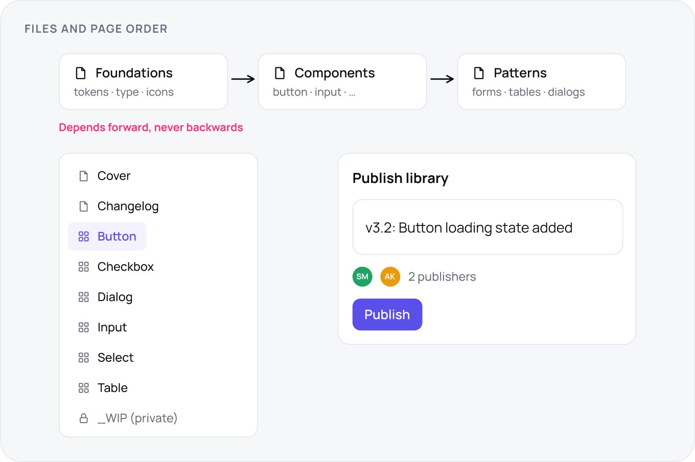Click the SM publisher avatar

(x=362, y=276)
